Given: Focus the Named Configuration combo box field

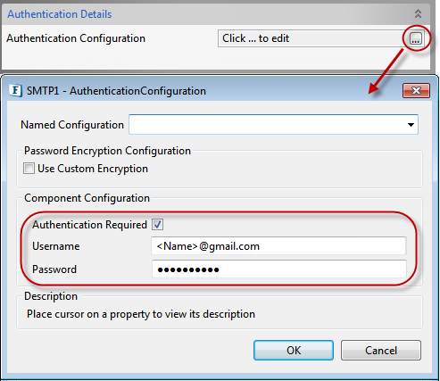Looking at the screenshot, I should click(273, 125).
